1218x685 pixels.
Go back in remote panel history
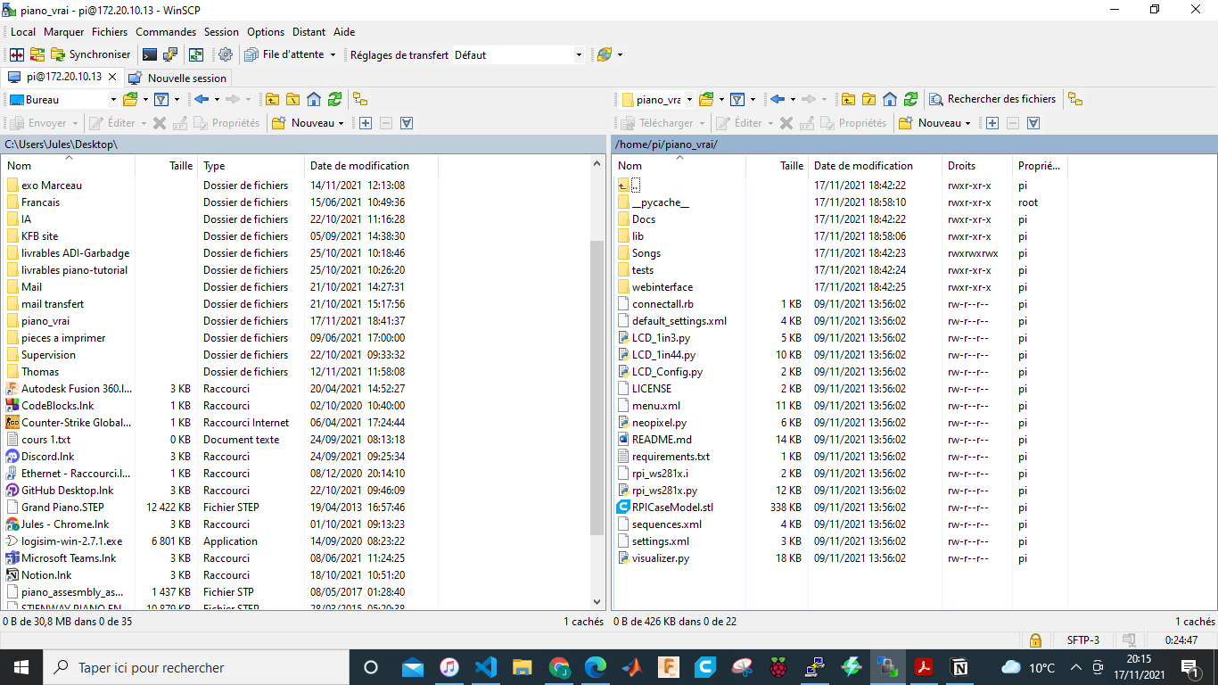tap(778, 99)
